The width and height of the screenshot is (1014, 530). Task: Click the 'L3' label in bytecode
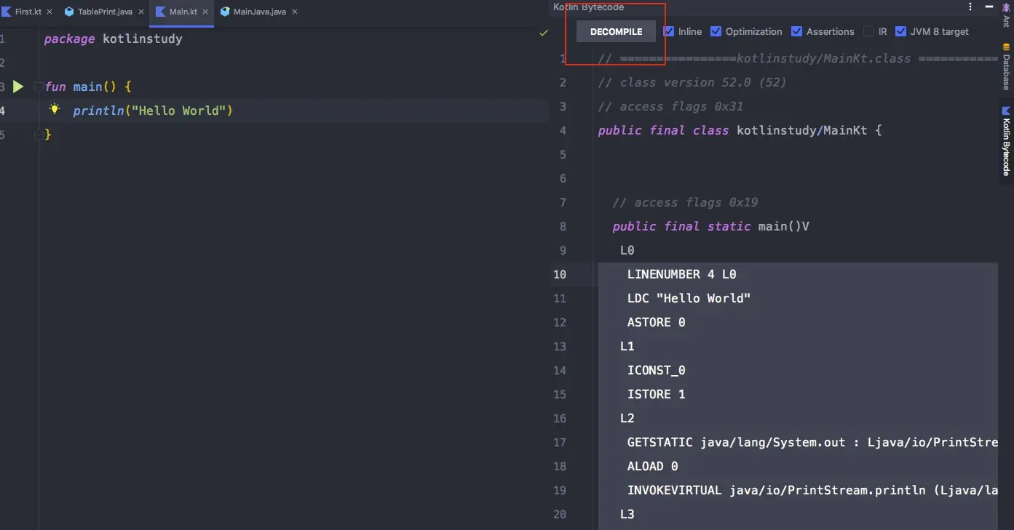627,514
